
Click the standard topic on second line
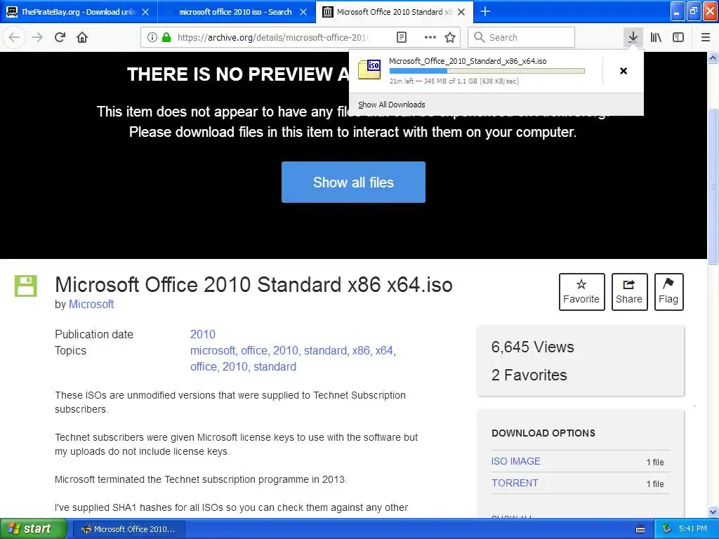tap(275, 366)
